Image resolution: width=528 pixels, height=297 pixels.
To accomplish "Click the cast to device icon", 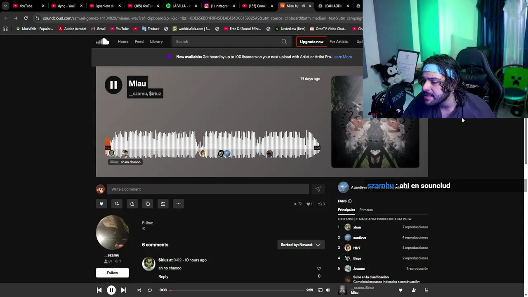I will point(320,290).
